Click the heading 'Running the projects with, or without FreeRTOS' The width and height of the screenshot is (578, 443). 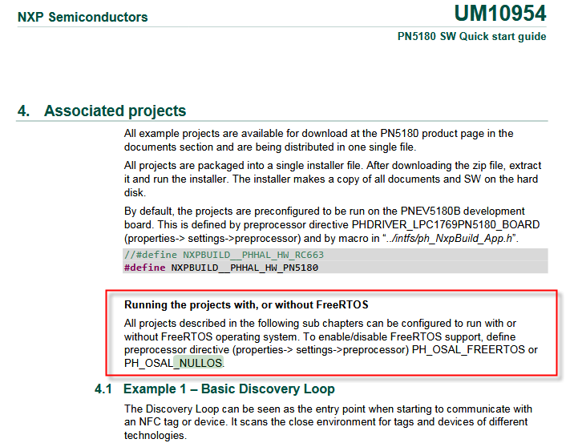point(246,305)
